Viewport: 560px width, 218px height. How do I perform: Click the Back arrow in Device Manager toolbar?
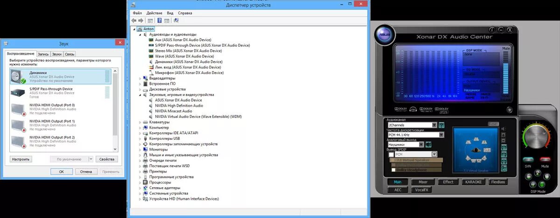(134, 20)
